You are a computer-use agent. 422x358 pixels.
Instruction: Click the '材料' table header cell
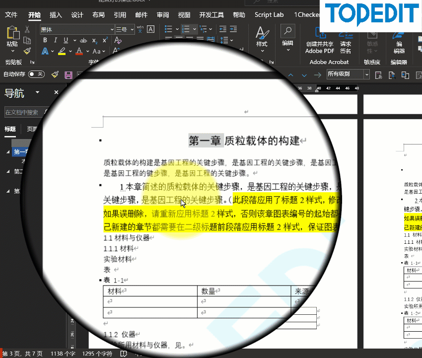click(150, 291)
